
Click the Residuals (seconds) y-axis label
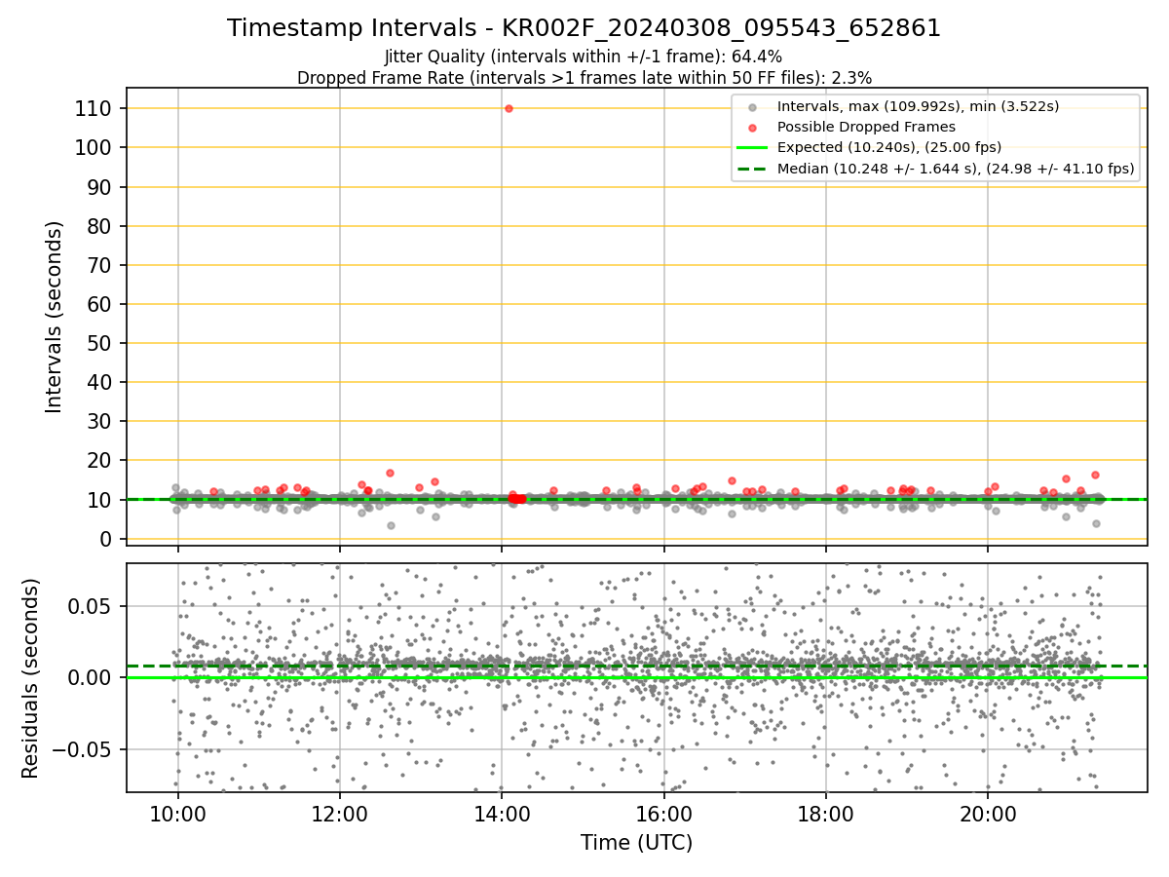coord(30,678)
